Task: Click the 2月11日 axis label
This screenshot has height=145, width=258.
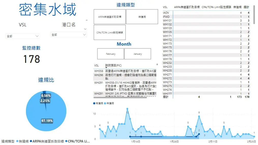Action: pyautogui.click(x=213, y=141)
